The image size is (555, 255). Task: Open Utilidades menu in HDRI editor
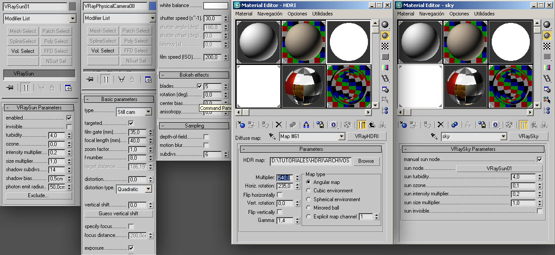(x=322, y=14)
